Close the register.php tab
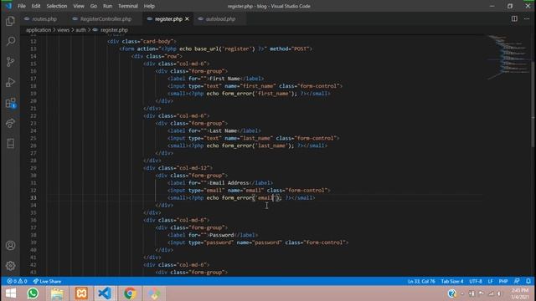This screenshot has height=301, width=536. (187, 18)
